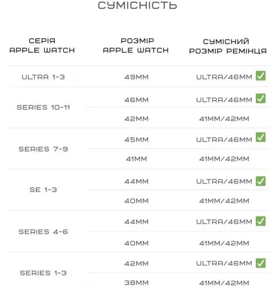Click the green checkmark in the SE 1-3 44MM row

(x=260, y=181)
